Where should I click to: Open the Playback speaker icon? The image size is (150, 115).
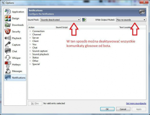click(x=7, y=38)
